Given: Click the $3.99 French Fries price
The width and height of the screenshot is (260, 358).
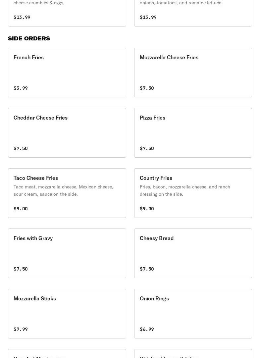Looking at the screenshot, I should [x=21, y=88].
